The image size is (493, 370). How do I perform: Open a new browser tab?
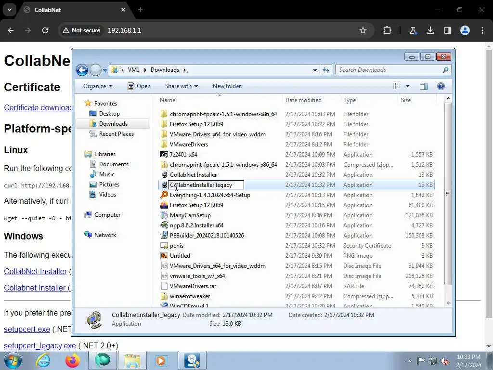(141, 10)
